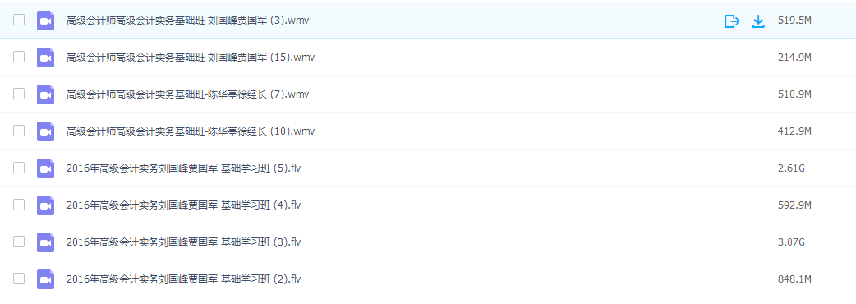This screenshot has width=856, height=304.
Task: Mark the checkbox for 基础学习班 (2).flv
Action: point(19,279)
